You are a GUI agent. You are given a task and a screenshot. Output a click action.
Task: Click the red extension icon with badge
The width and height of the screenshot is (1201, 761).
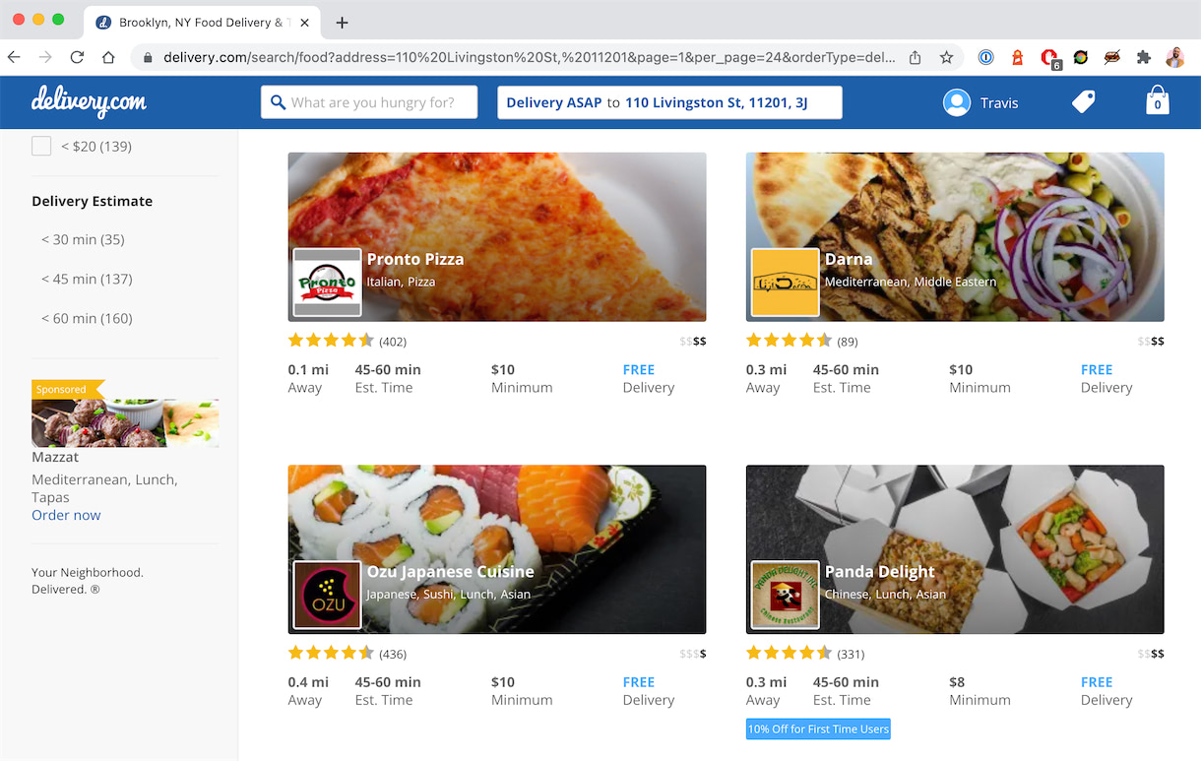pyautogui.click(x=1049, y=58)
